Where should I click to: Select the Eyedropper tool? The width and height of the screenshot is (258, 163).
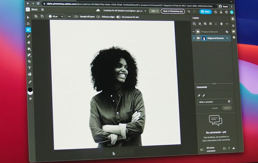click(x=30, y=82)
